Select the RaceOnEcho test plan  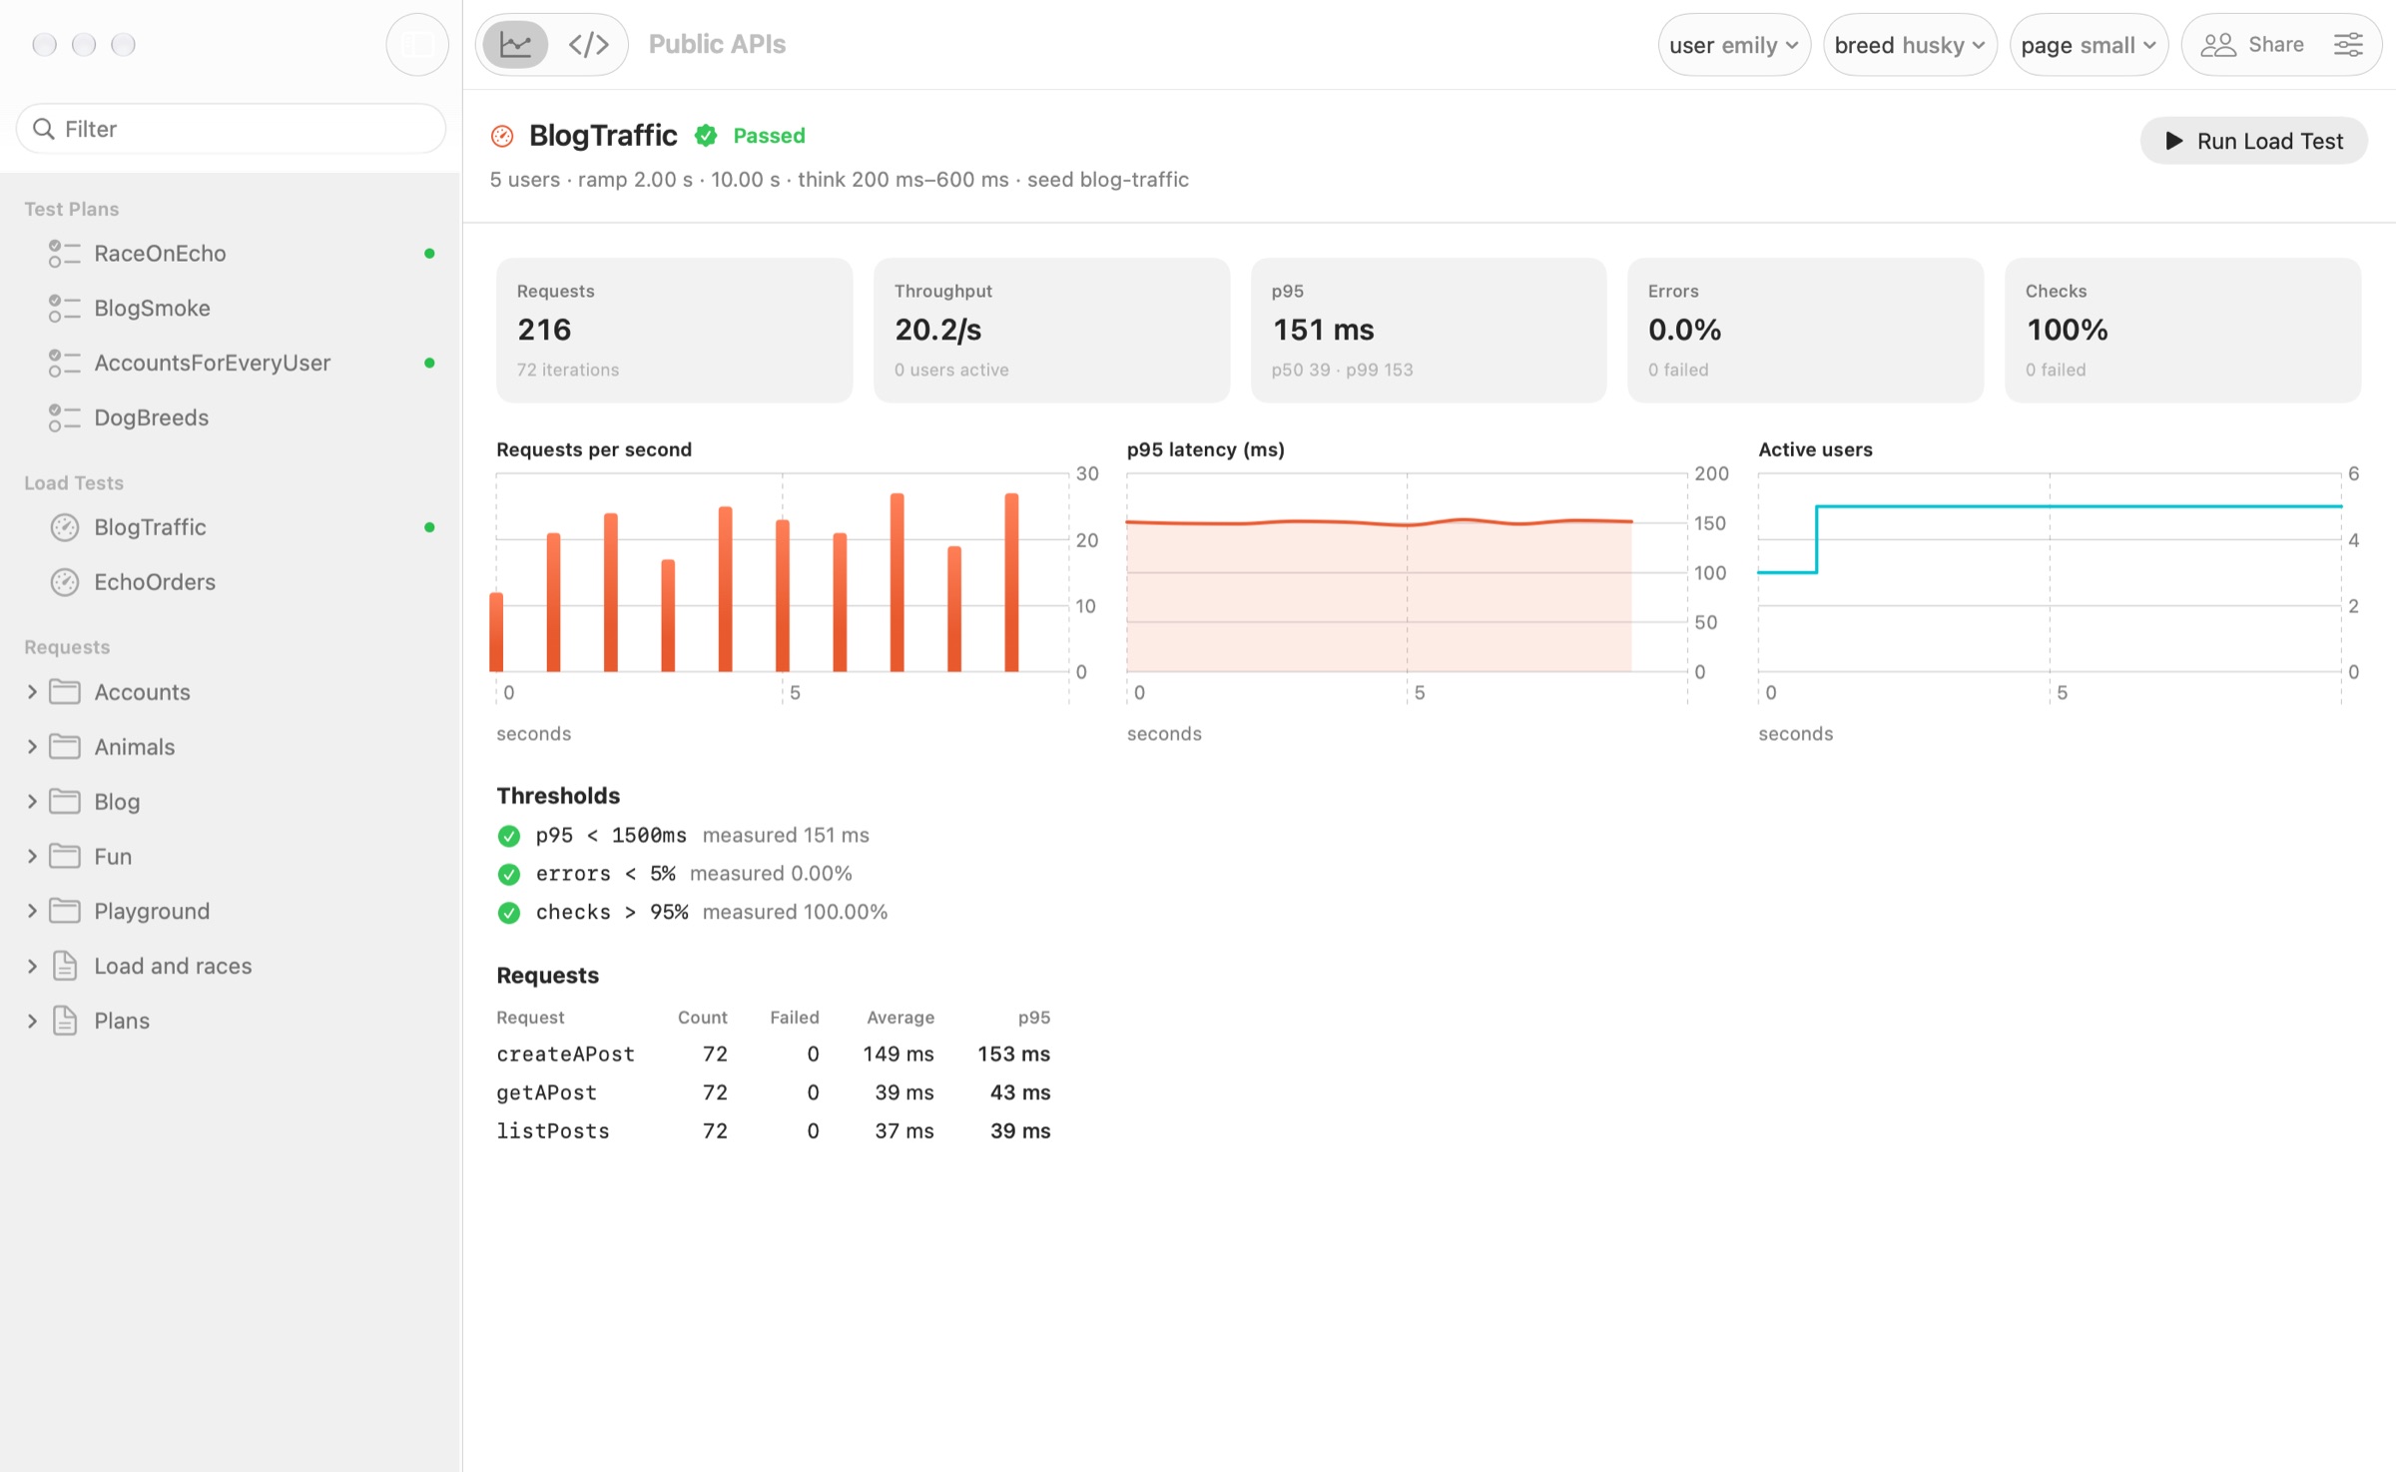click(x=230, y=254)
